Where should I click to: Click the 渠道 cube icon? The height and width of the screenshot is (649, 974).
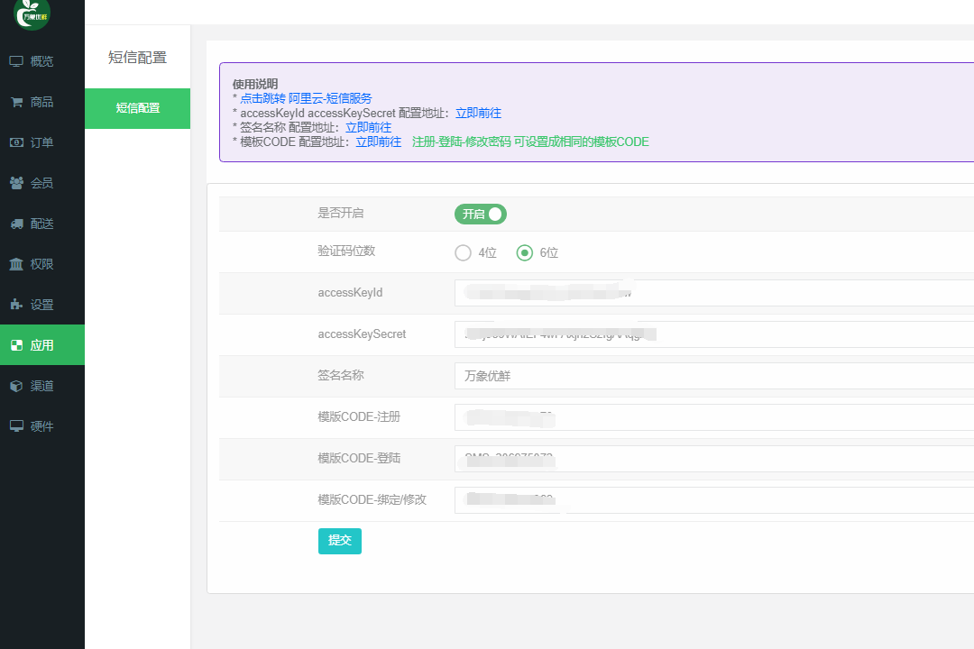16,386
